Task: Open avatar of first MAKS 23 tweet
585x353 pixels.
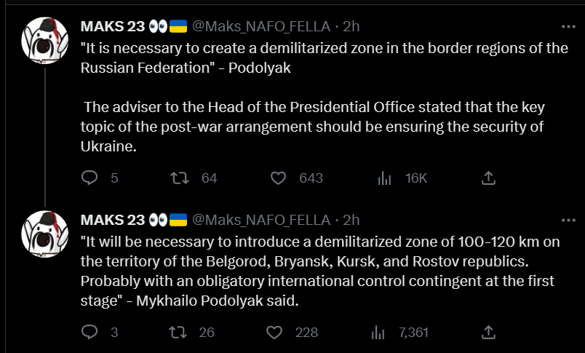Action: pyautogui.click(x=46, y=41)
